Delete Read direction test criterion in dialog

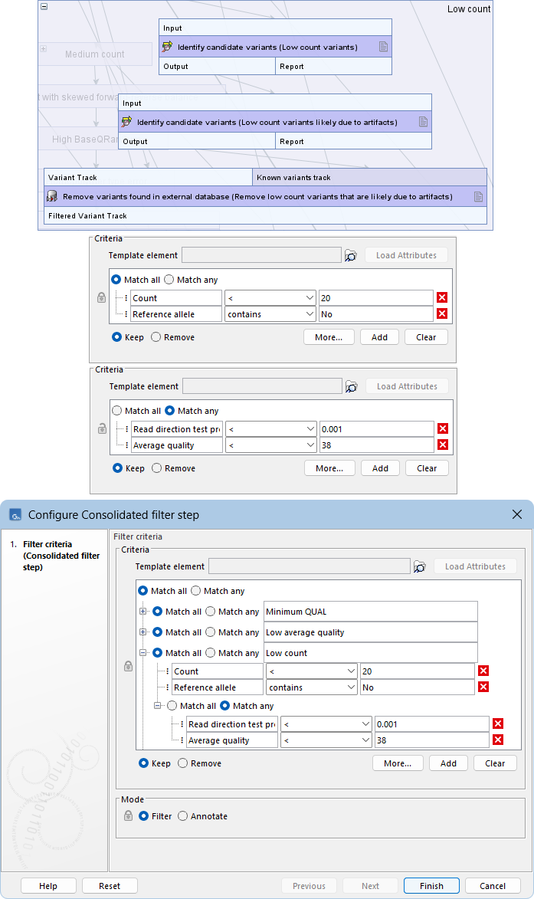click(498, 723)
